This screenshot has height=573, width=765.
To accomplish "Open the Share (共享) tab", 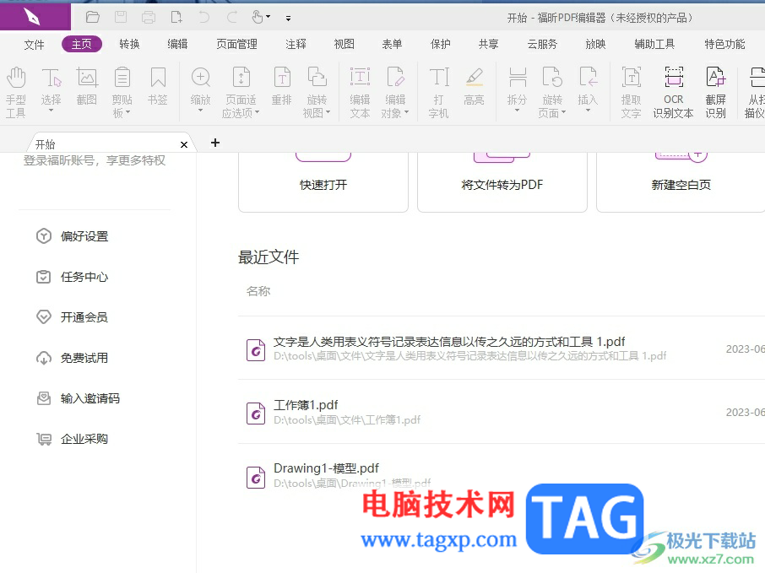I will [x=488, y=45].
